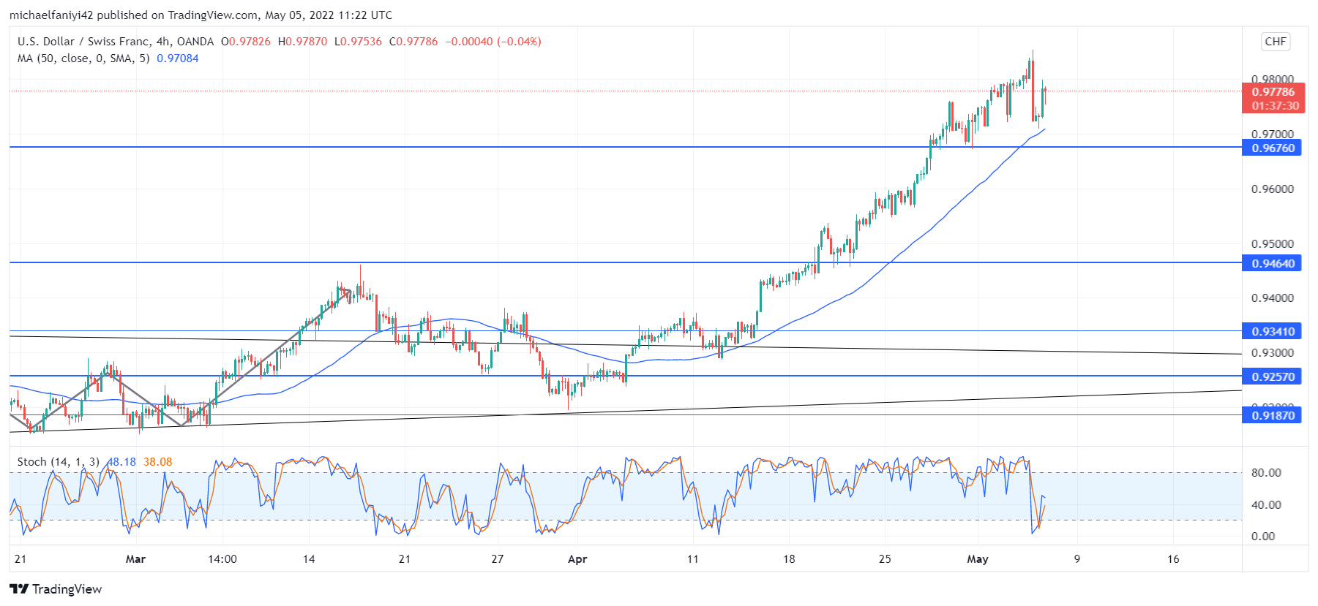Click the published-by header text
1318x606 pixels.
(x=201, y=15)
